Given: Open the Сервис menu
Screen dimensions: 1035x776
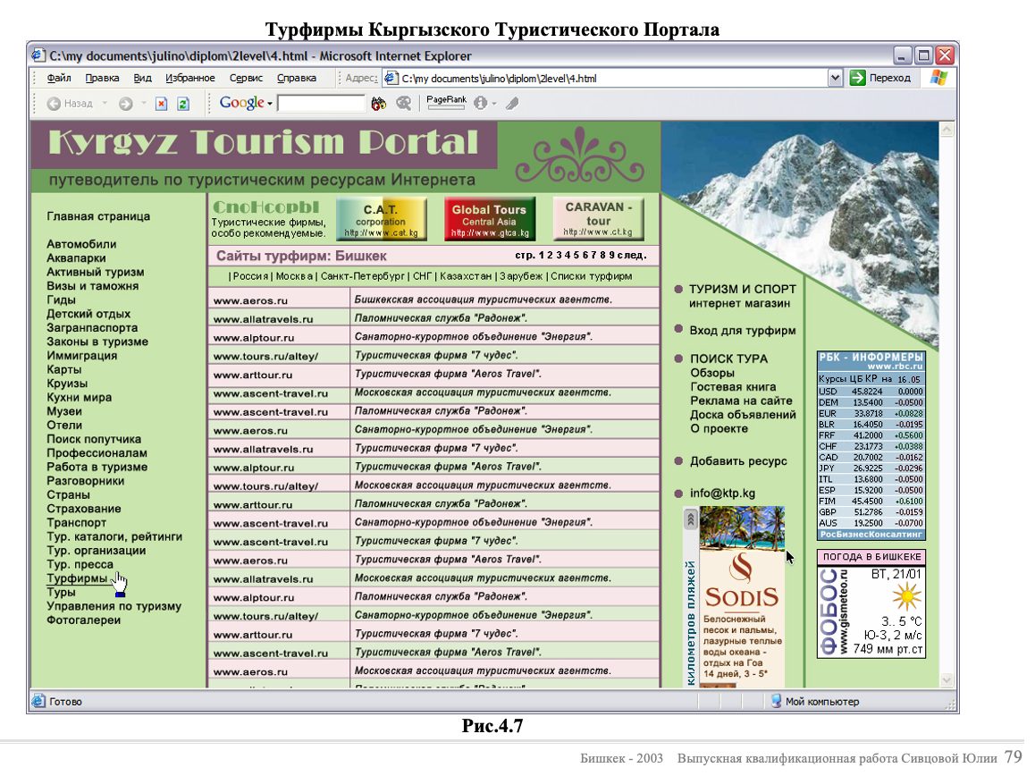Looking at the screenshot, I should coord(246,78).
